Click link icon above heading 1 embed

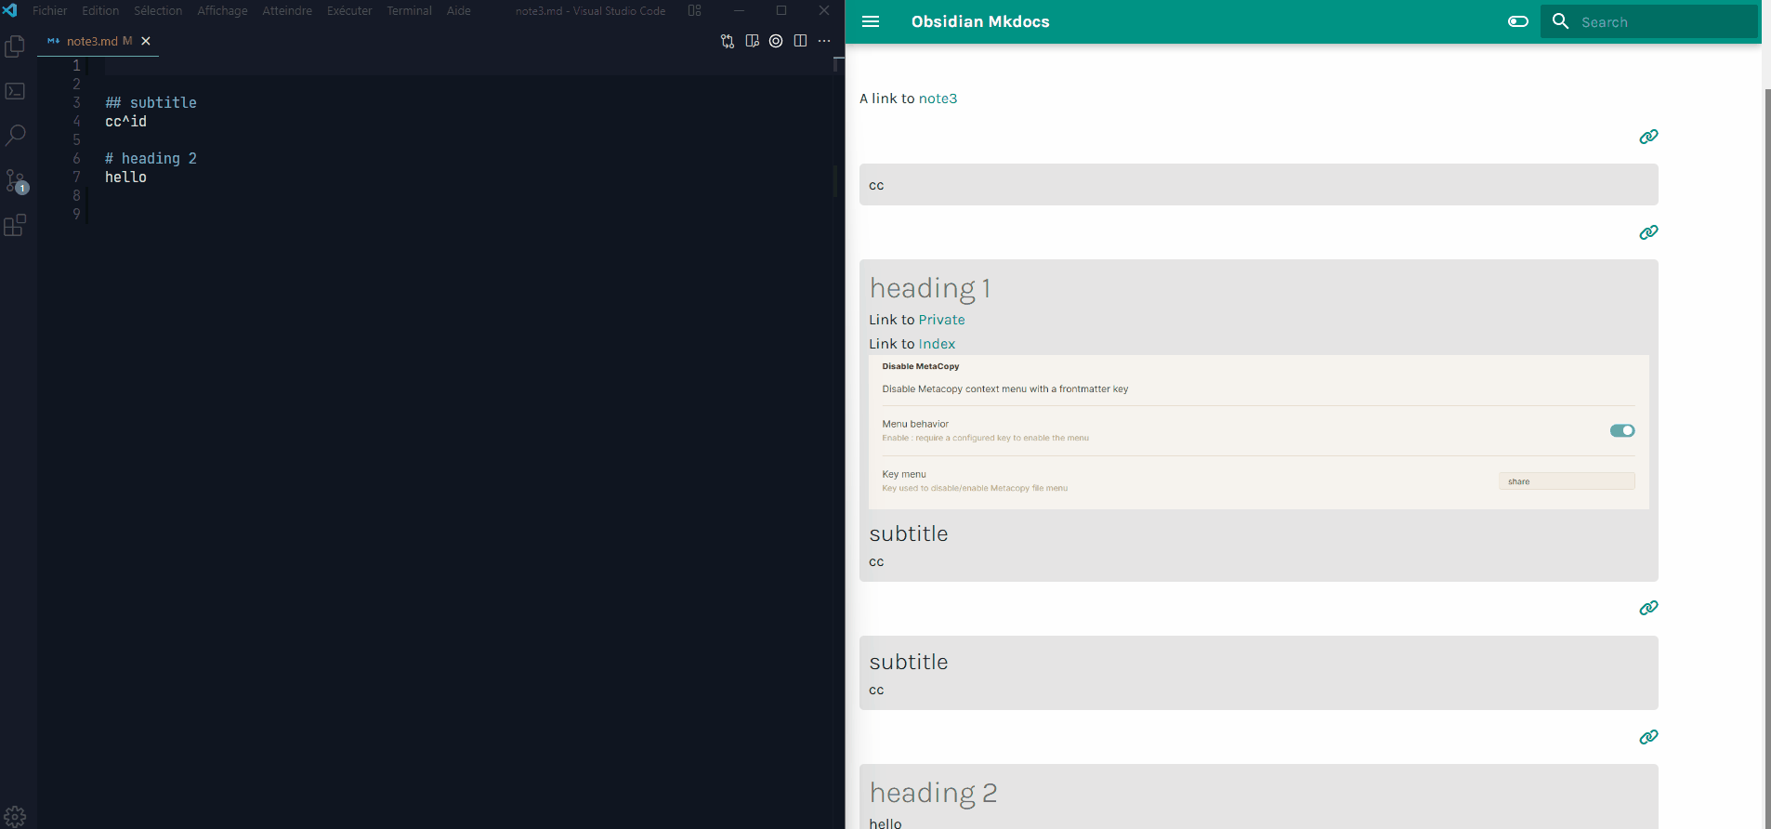pyautogui.click(x=1648, y=232)
